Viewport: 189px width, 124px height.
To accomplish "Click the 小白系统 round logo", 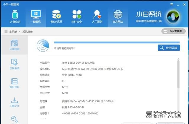I will point(173,17).
